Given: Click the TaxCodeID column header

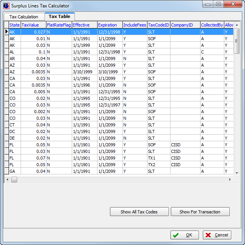Looking at the screenshot, I should pyautogui.click(x=158, y=25).
